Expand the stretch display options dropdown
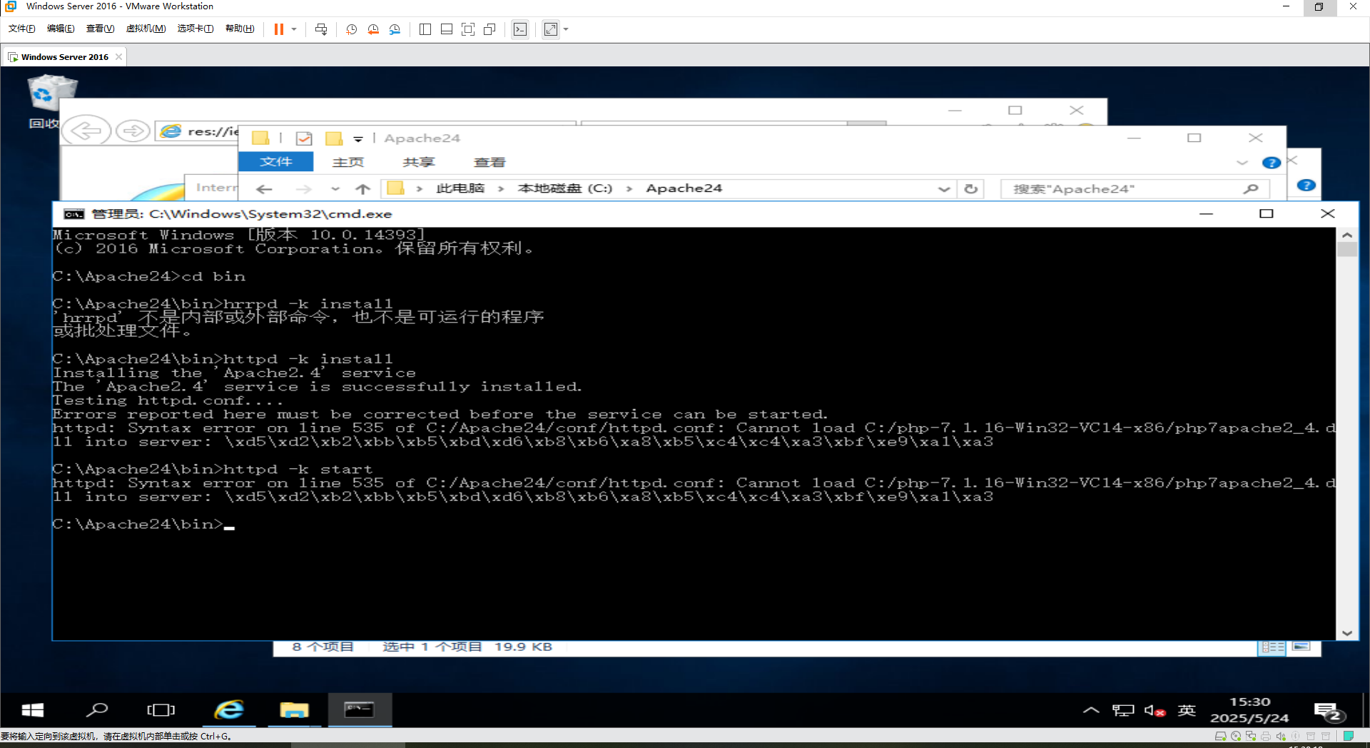Screen dimensions: 1370x748 click(566, 29)
